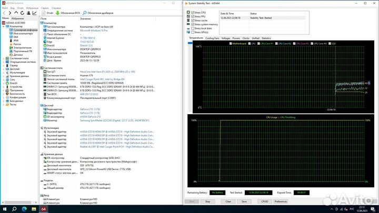Viewport: 379px width, 213px height.
Task: Expand the Программы tree node
Action: [x=3, y=90]
